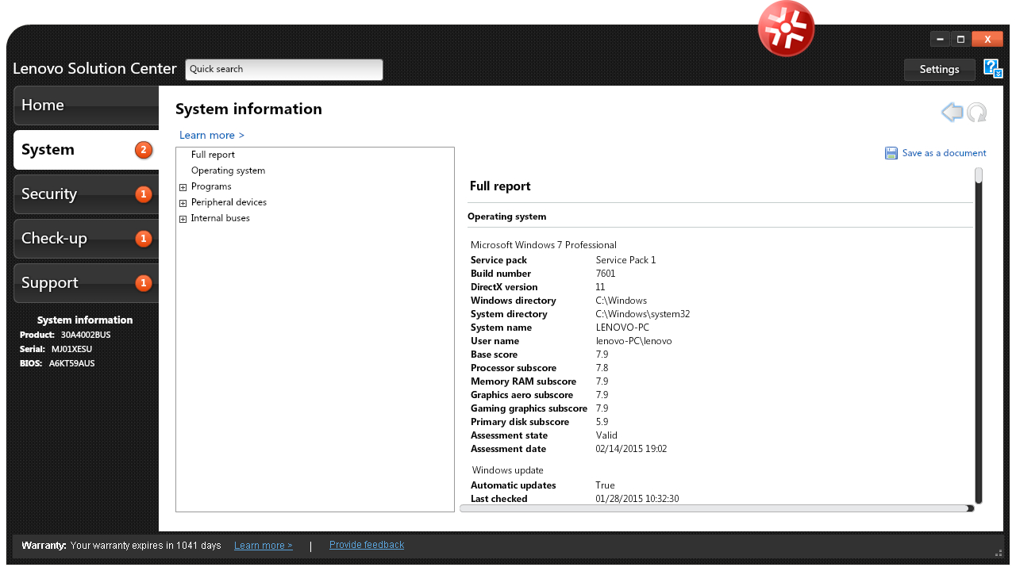1016x571 pixels.
Task: Click the Windows update subheading
Action: [508, 470]
